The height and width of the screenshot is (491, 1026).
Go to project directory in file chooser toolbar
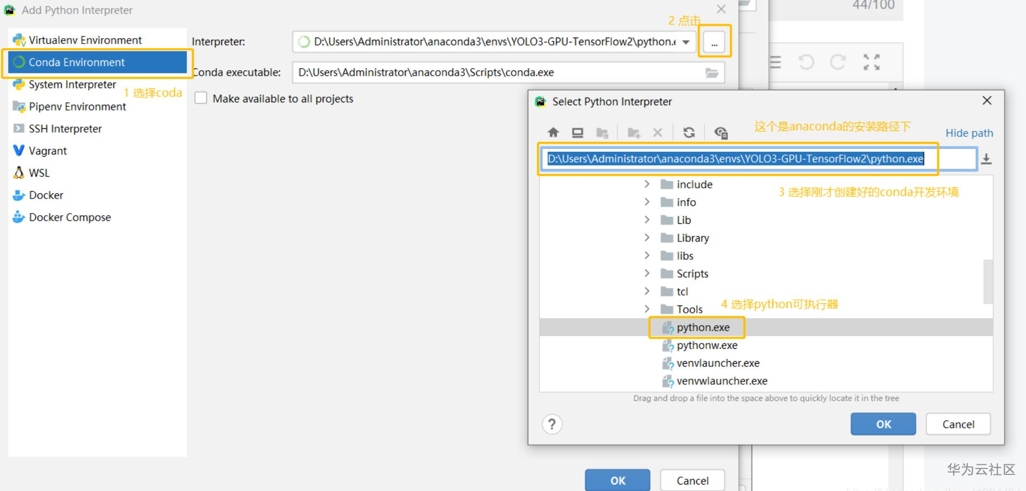tap(602, 133)
